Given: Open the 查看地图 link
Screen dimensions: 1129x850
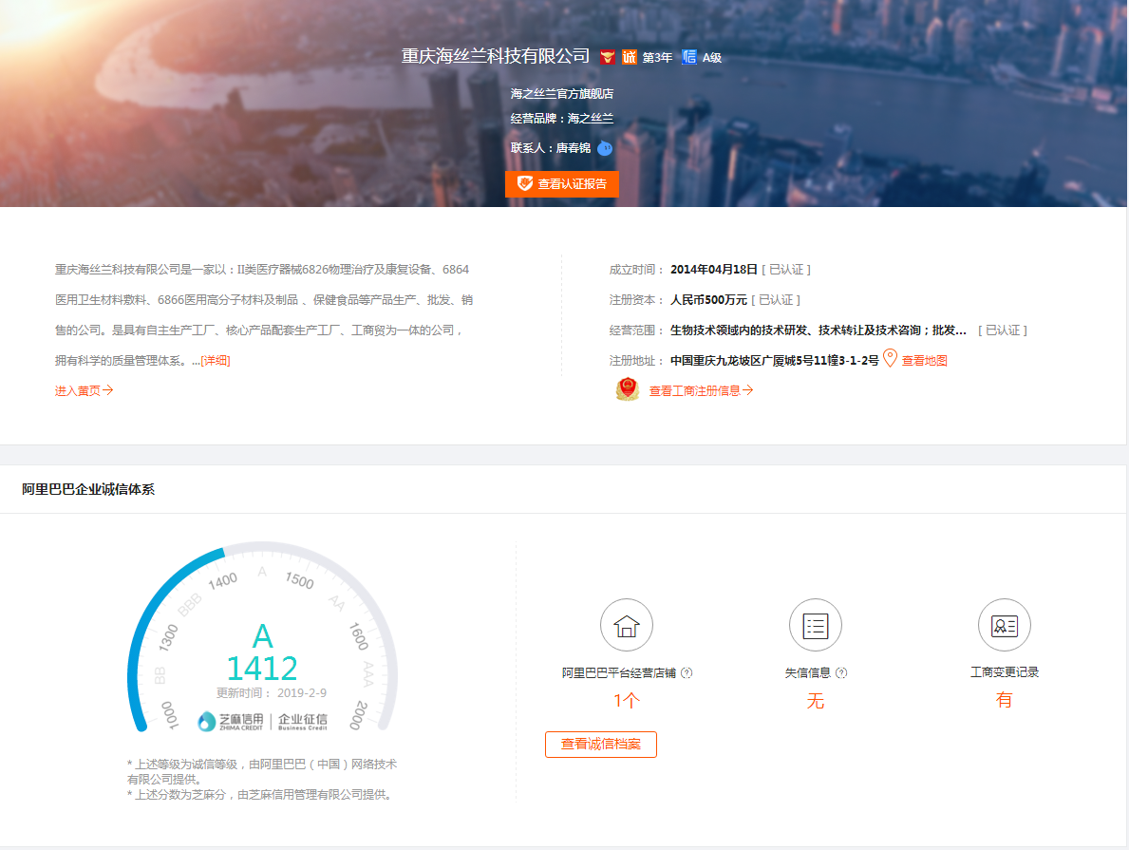Looking at the screenshot, I should pos(924,361).
